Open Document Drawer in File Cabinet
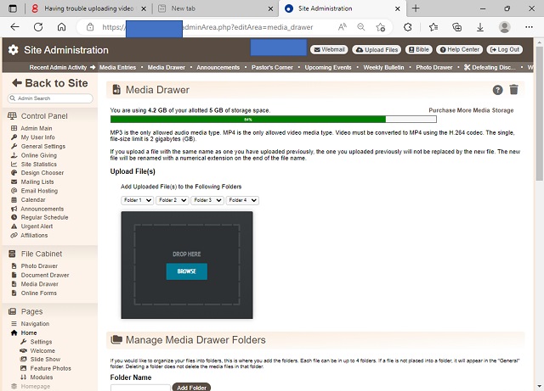544x391 pixels. tap(45, 275)
